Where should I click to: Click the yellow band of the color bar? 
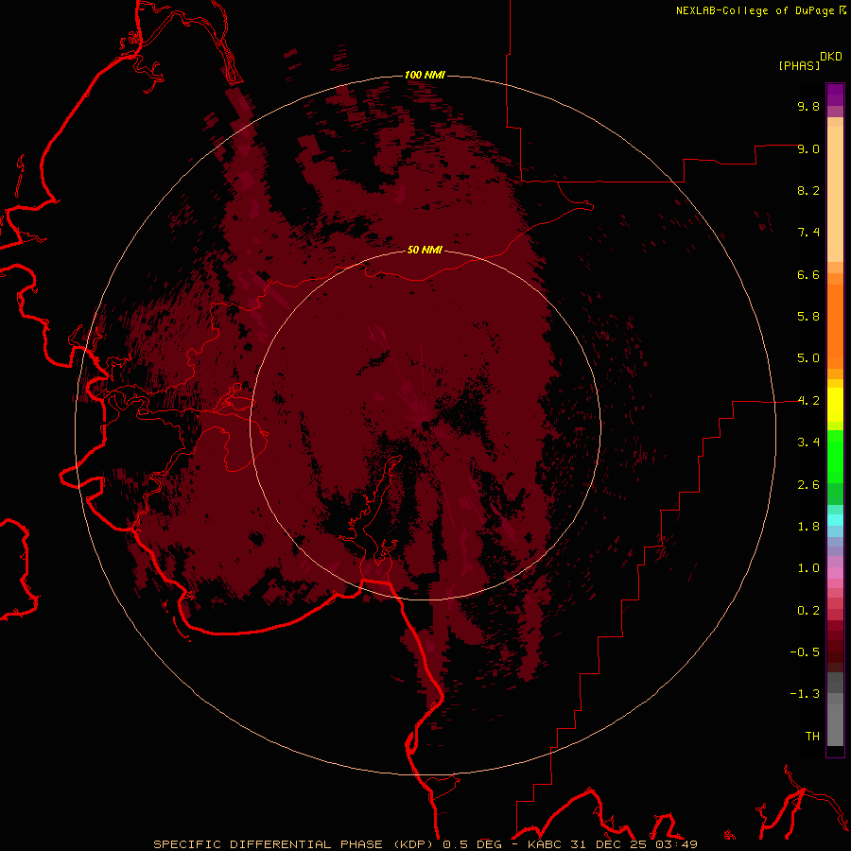pyautogui.click(x=835, y=405)
